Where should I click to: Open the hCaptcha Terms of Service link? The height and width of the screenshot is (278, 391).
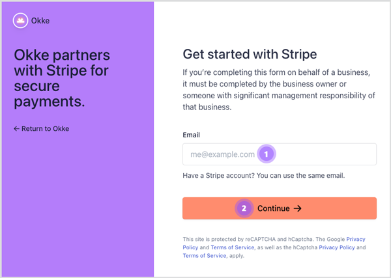[205, 256]
